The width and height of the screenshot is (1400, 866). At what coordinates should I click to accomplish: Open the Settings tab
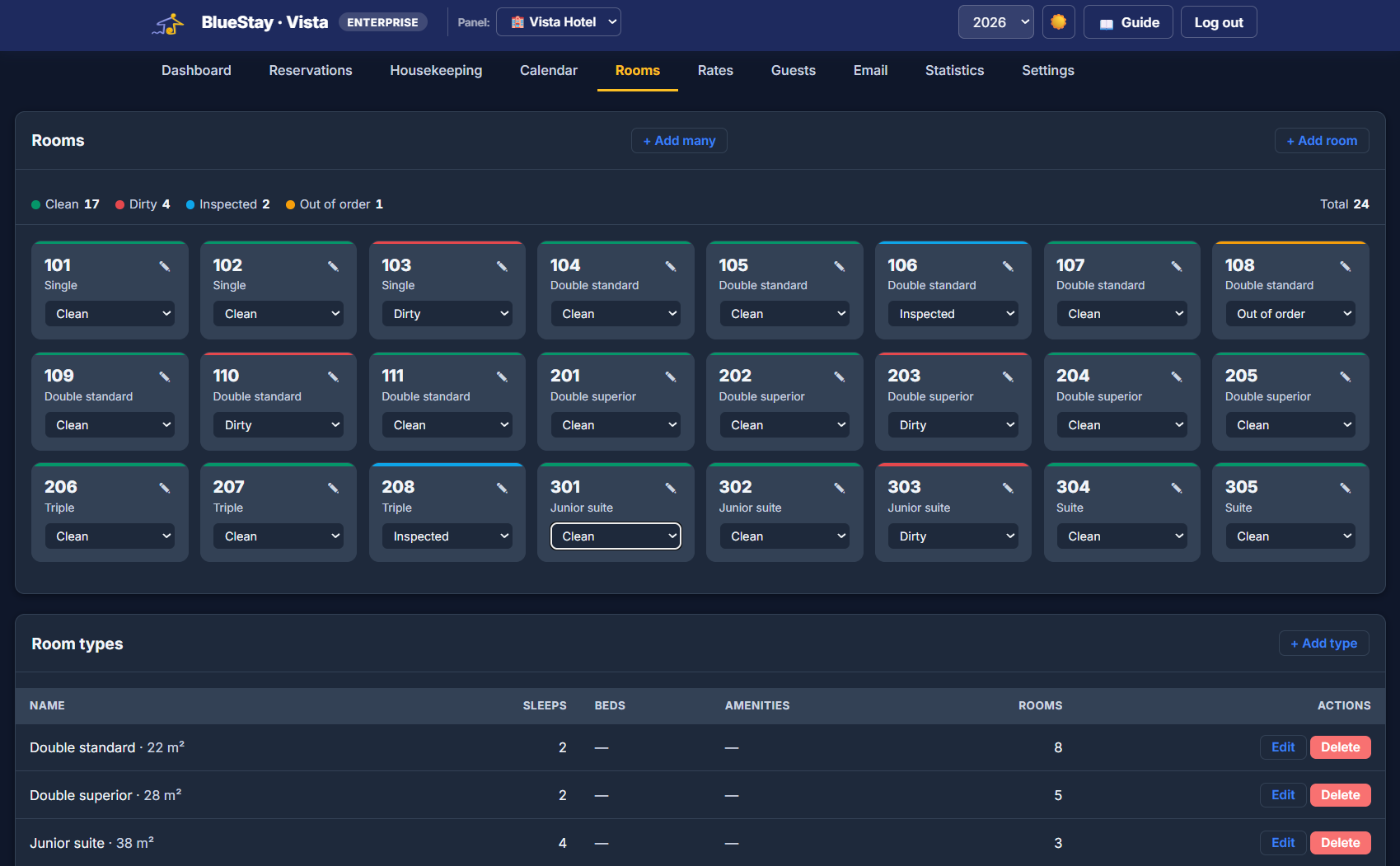tap(1048, 71)
